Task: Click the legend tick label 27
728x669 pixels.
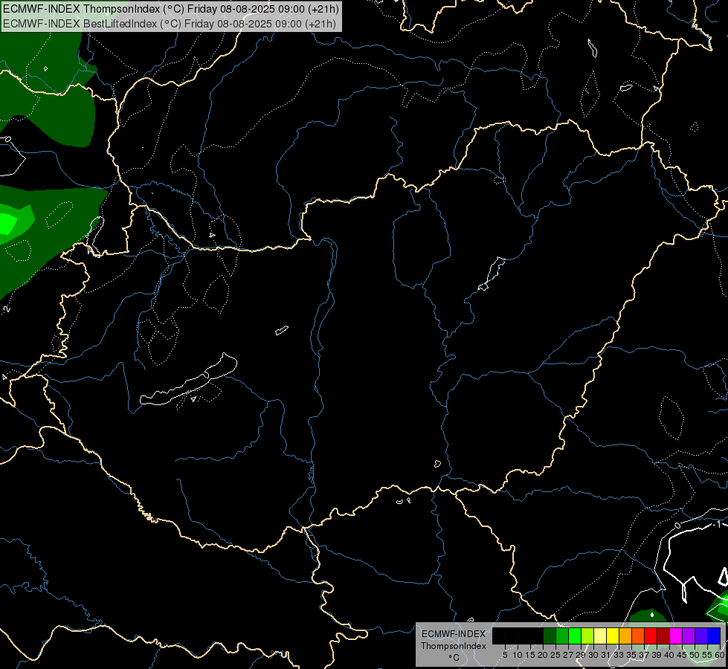Action: [568, 655]
